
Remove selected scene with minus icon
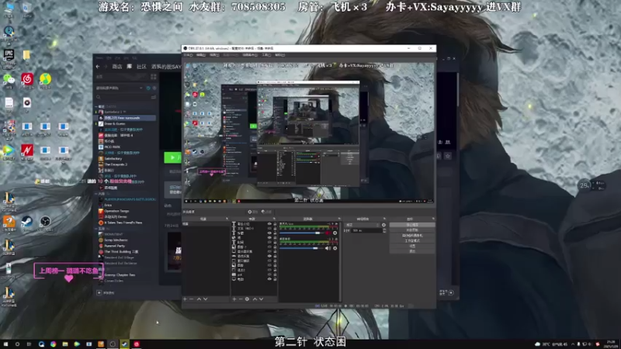point(191,299)
